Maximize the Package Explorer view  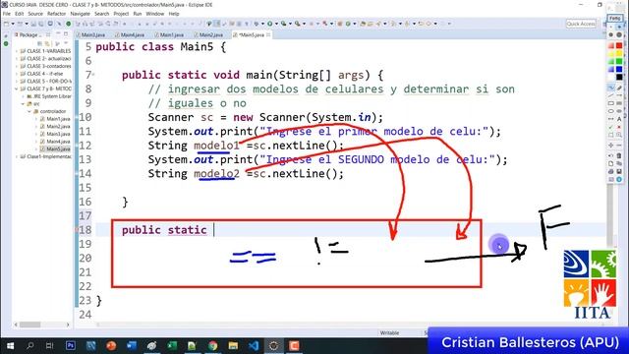[x=66, y=34]
